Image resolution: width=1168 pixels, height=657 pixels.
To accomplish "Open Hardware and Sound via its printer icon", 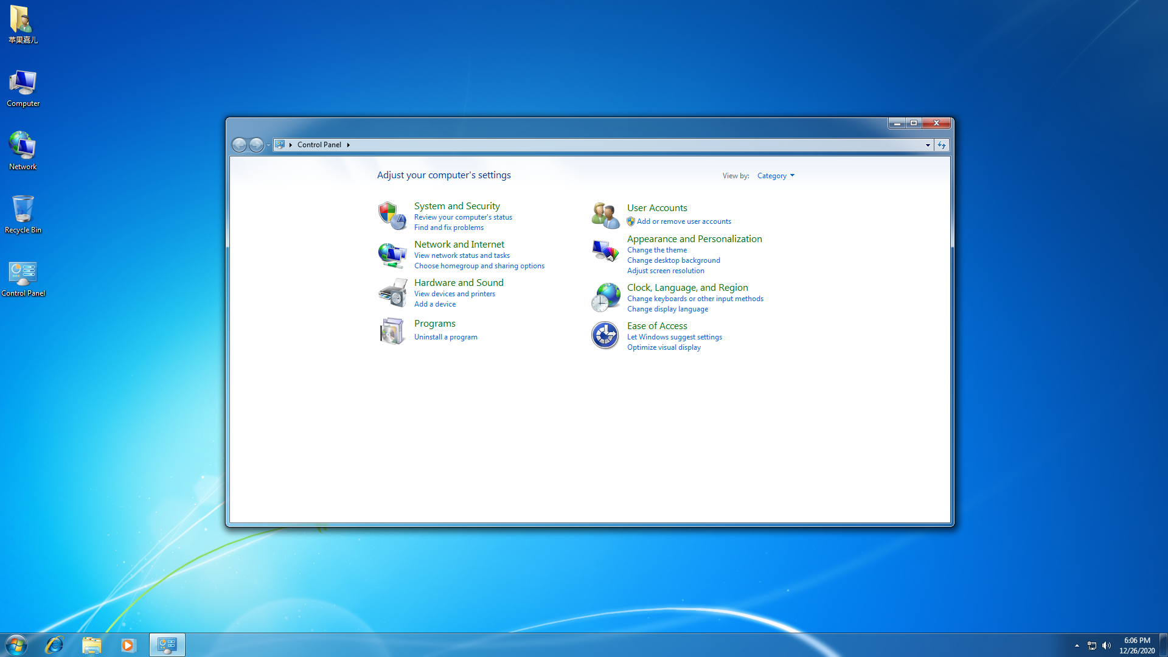I will click(x=392, y=293).
